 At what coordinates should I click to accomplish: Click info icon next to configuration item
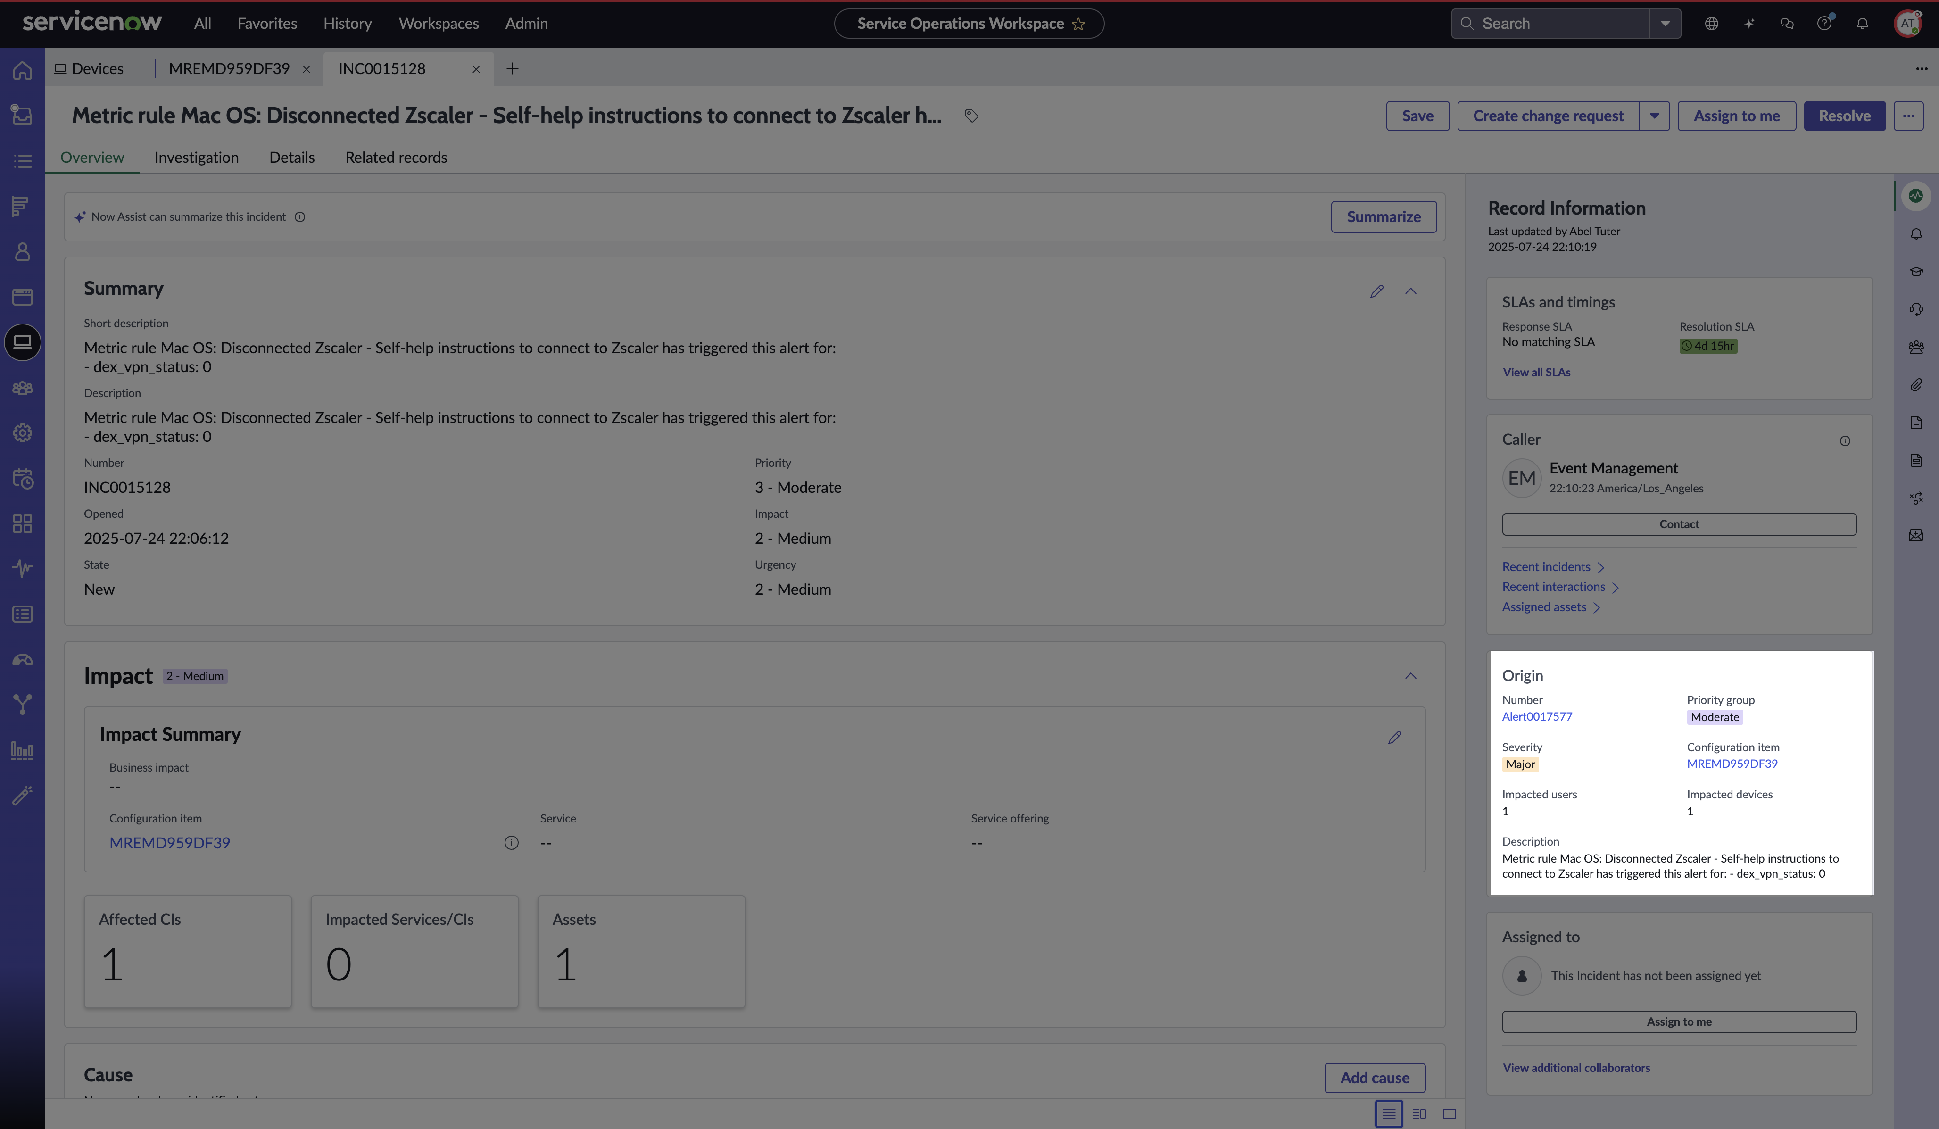(511, 843)
